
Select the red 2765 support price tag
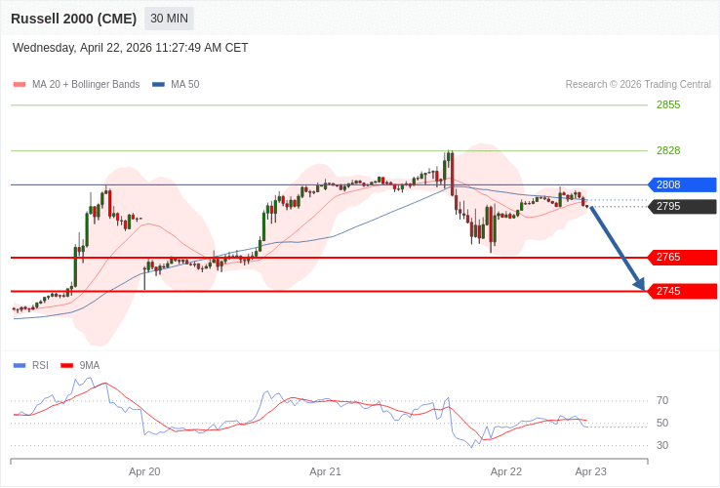pyautogui.click(x=682, y=257)
